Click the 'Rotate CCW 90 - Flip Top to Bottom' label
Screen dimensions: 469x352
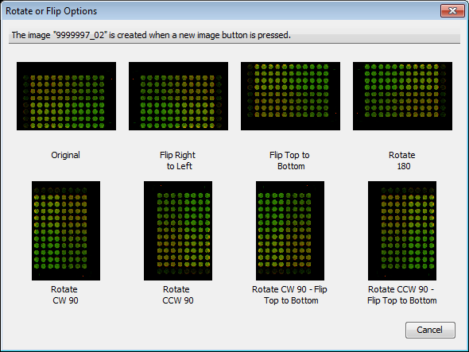(x=402, y=295)
